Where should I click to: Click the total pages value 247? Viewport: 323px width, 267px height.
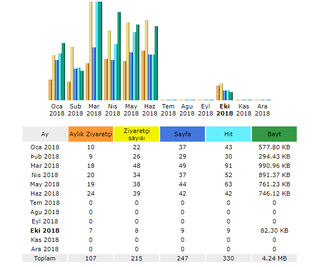[x=183, y=258]
